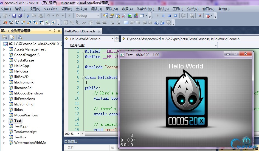Close the HelloWorldScene.h editor tab
Screen dimensions: 259x151
(99, 31)
